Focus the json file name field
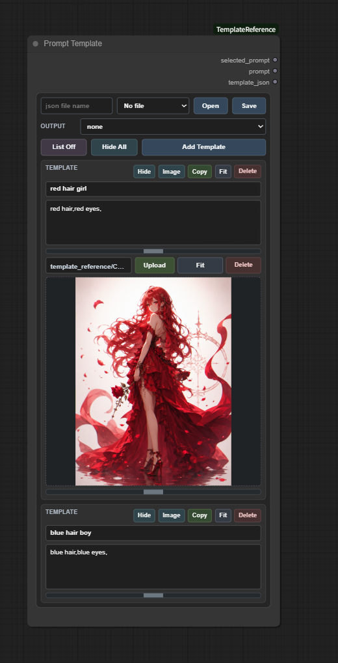 pyautogui.click(x=77, y=105)
